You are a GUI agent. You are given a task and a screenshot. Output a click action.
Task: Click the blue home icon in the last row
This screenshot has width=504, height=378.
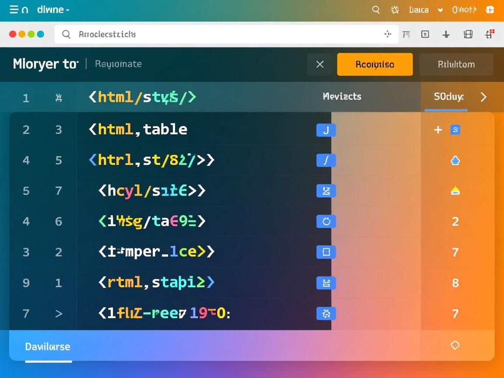click(326, 313)
